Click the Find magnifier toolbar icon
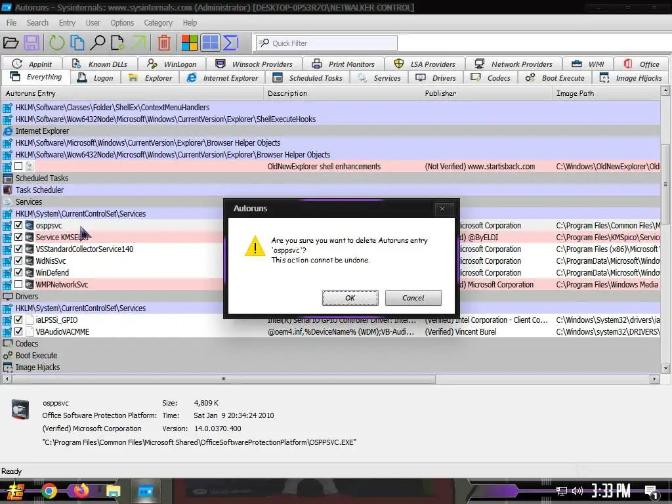 pos(98,43)
